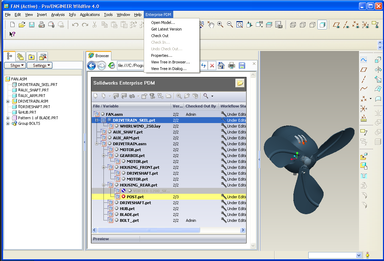The width and height of the screenshot is (384, 261).
Task: Choose Open Model from Enterprise PDM menu
Action: (x=163, y=23)
